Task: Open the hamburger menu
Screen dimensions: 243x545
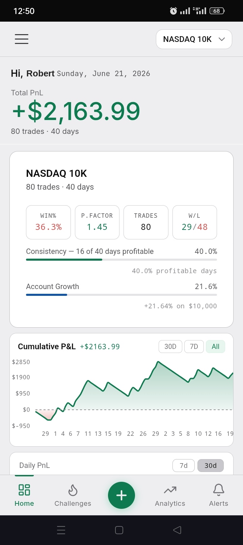Action: [x=22, y=39]
